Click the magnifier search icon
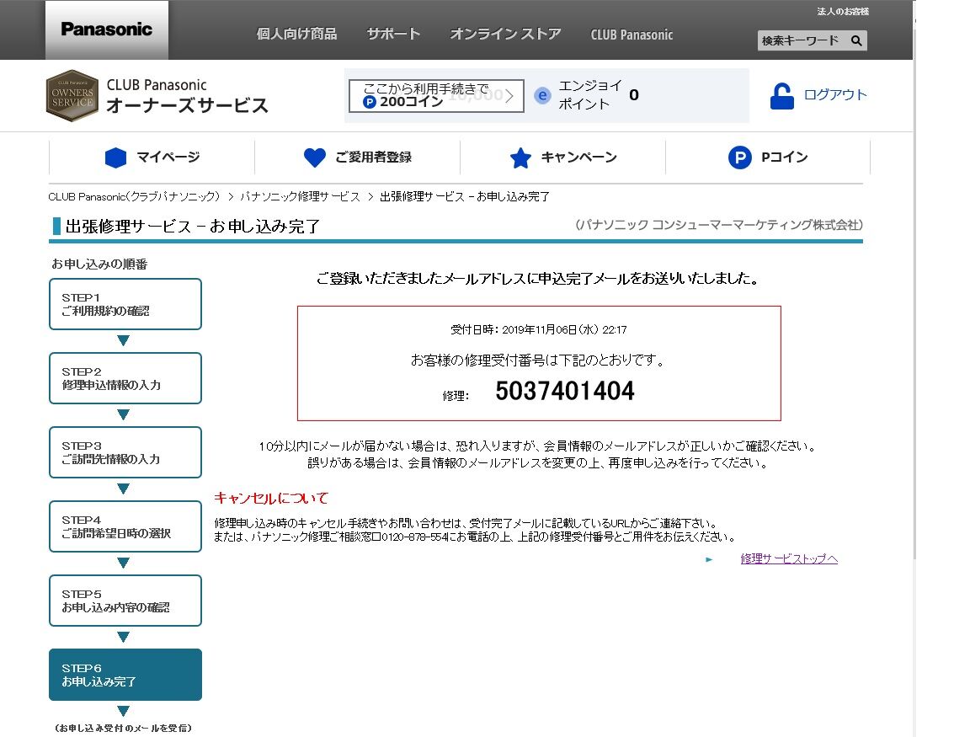 coord(856,40)
